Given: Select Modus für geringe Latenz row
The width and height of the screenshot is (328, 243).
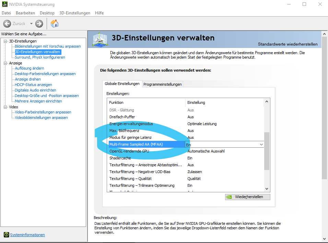Looking at the screenshot, I should tap(185, 137).
